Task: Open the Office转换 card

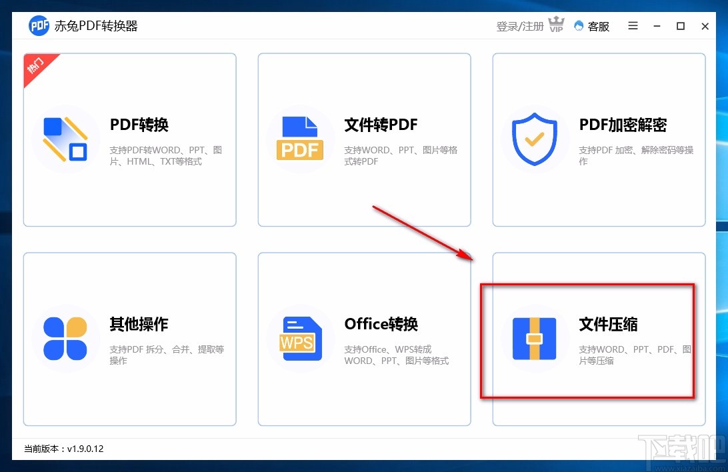Action: (x=364, y=339)
